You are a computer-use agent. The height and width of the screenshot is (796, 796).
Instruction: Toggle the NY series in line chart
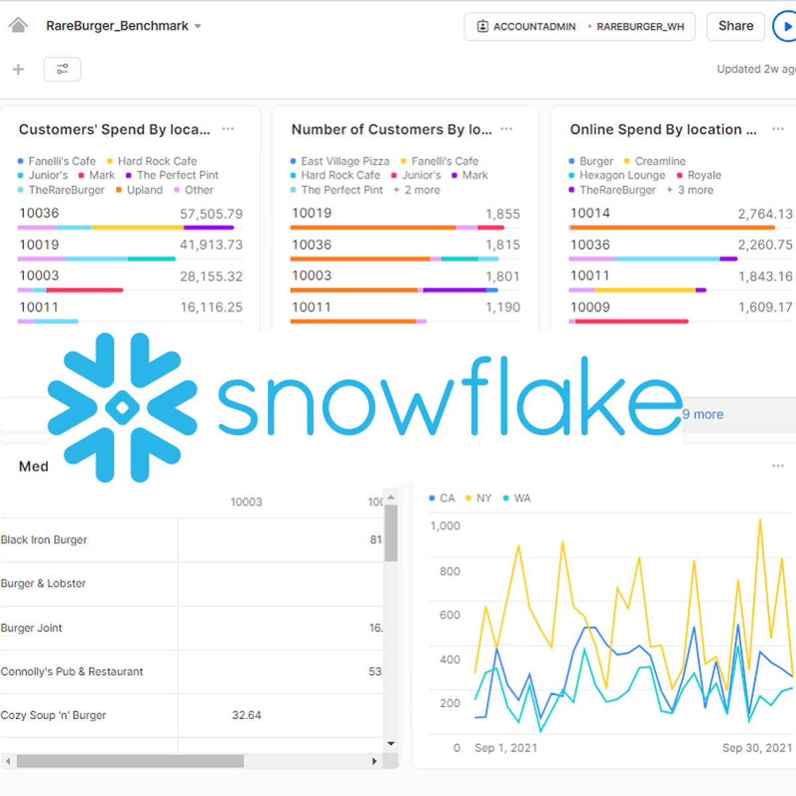pyautogui.click(x=478, y=498)
